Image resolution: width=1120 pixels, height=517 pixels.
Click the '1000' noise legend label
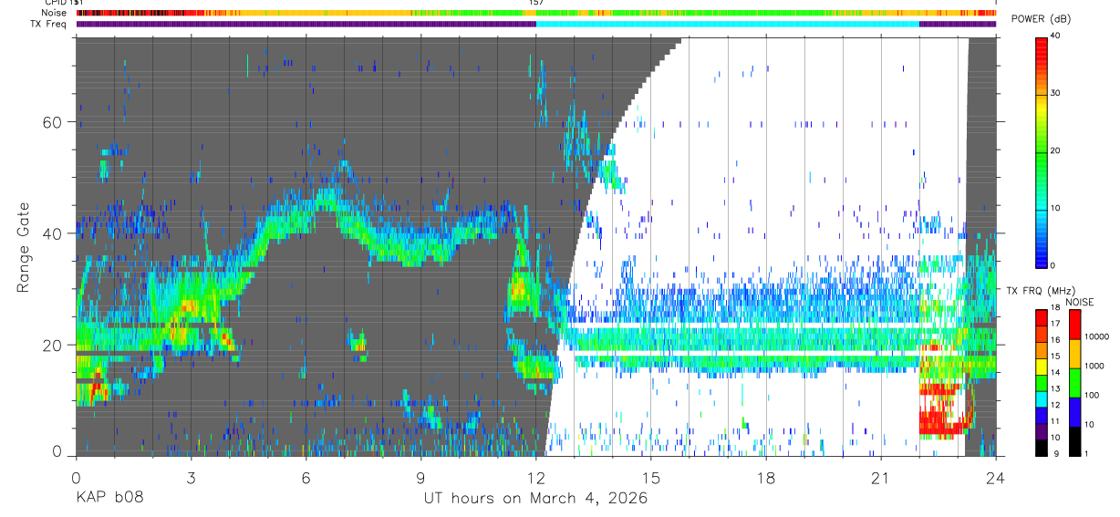coord(1095,366)
